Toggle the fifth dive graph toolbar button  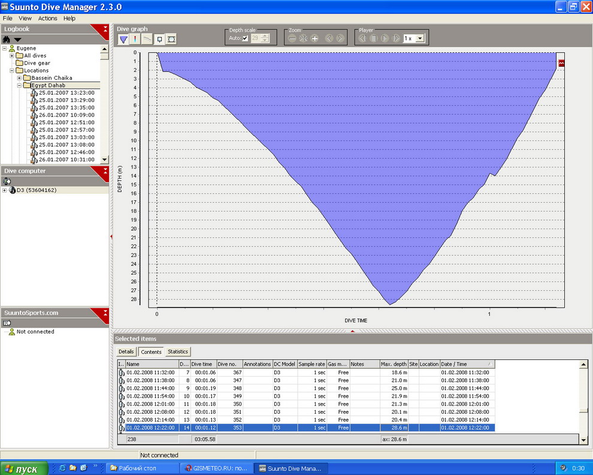tap(171, 39)
